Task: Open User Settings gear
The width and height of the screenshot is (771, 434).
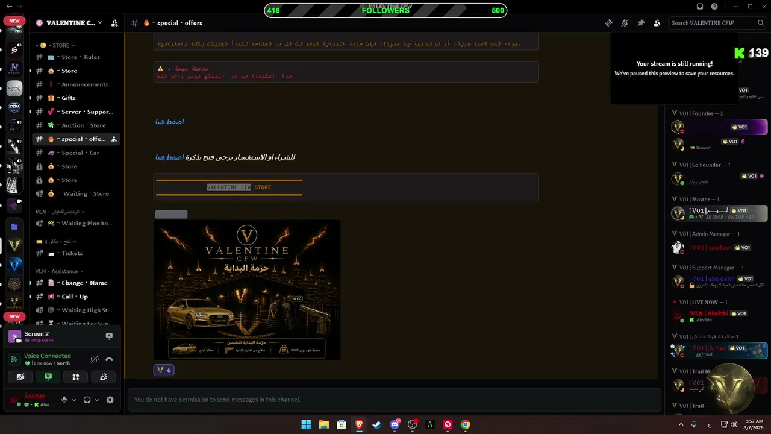Action: (110, 400)
